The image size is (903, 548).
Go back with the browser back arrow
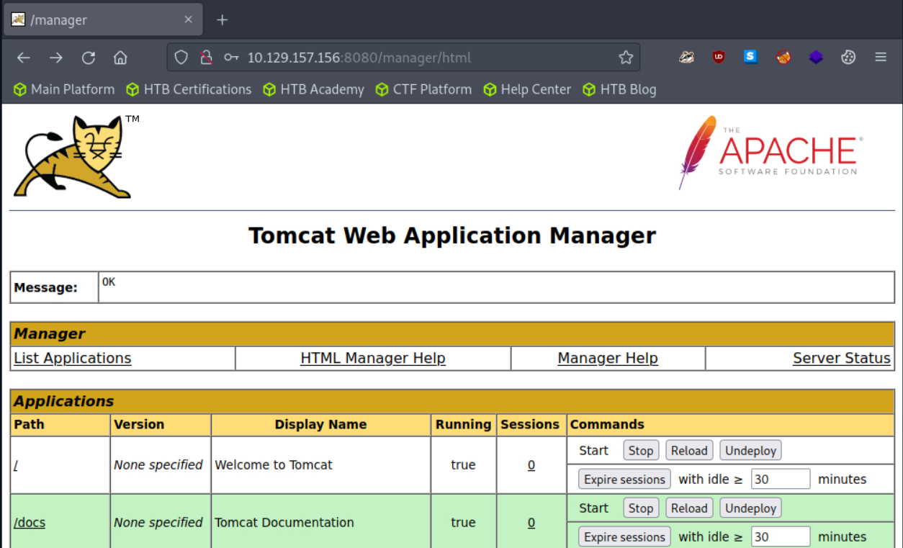pos(24,58)
